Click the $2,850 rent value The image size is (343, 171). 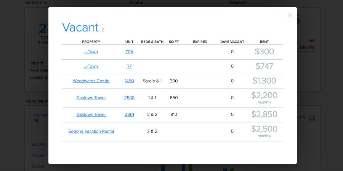(264, 114)
